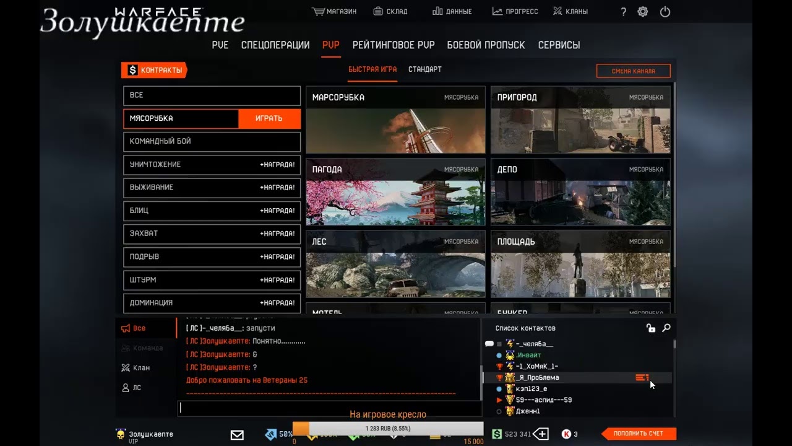792x446 pixels.
Task: Click the contacts list lock icon
Action: 650,328
